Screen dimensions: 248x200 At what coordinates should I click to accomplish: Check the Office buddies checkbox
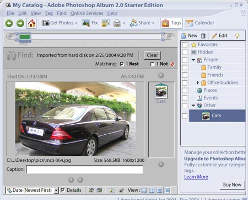[x=185, y=83]
